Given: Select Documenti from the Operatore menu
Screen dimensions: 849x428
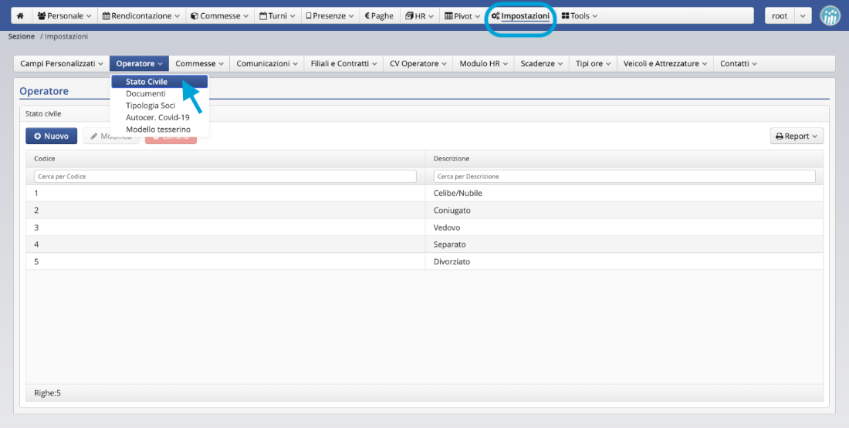Looking at the screenshot, I should [x=145, y=94].
